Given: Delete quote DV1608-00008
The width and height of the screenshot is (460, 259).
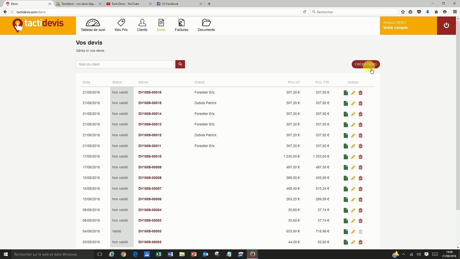Looking at the screenshot, I should pyautogui.click(x=360, y=178).
